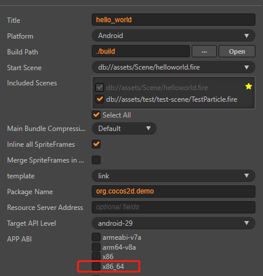Click the Package Name input field
263x276 pixels.
[174, 191]
